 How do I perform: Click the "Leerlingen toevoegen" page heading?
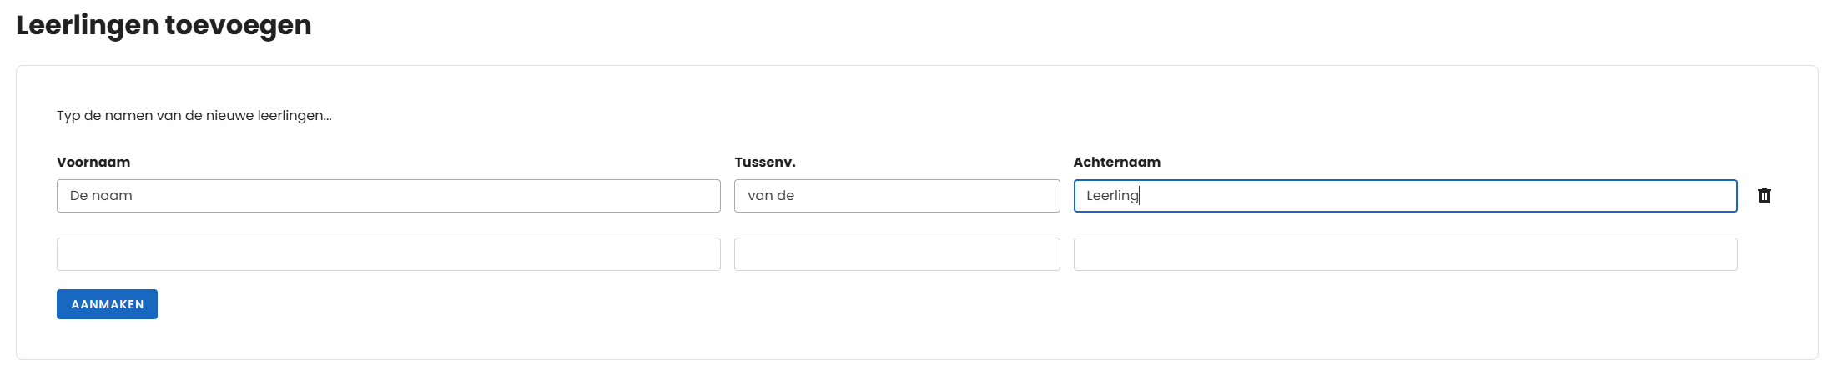click(x=164, y=25)
